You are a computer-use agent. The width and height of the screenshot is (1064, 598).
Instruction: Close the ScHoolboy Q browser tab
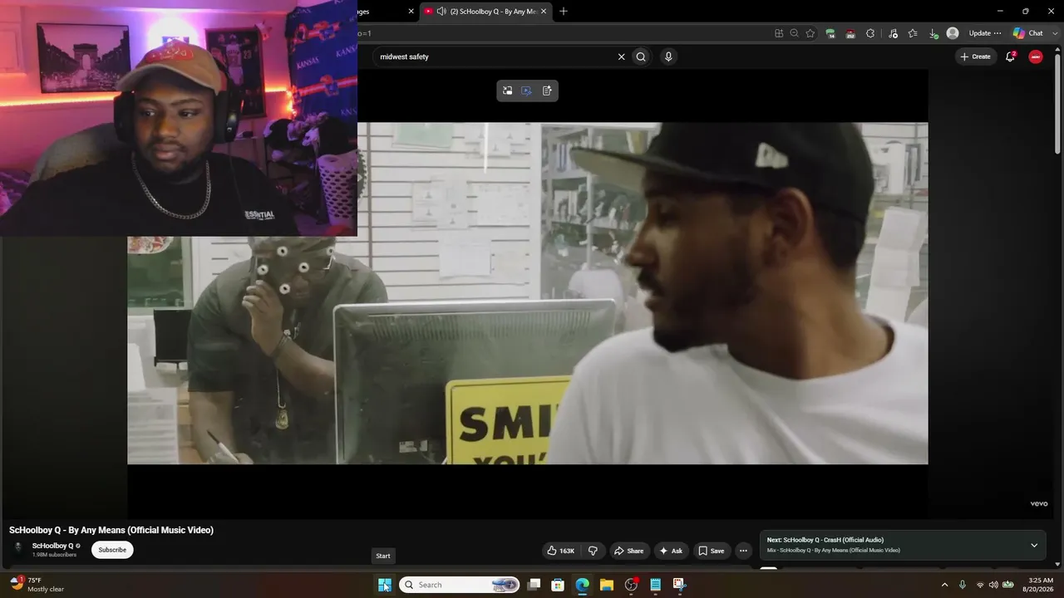[x=544, y=12]
